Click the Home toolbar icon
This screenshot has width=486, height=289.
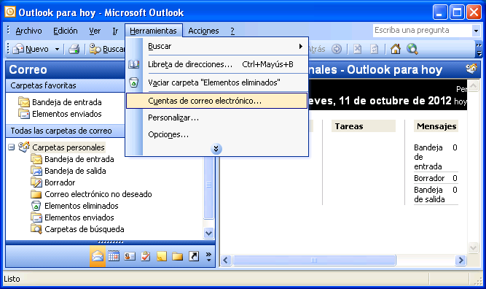(396, 49)
